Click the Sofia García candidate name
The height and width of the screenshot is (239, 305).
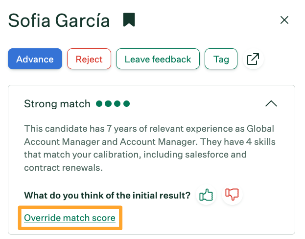[59, 20]
